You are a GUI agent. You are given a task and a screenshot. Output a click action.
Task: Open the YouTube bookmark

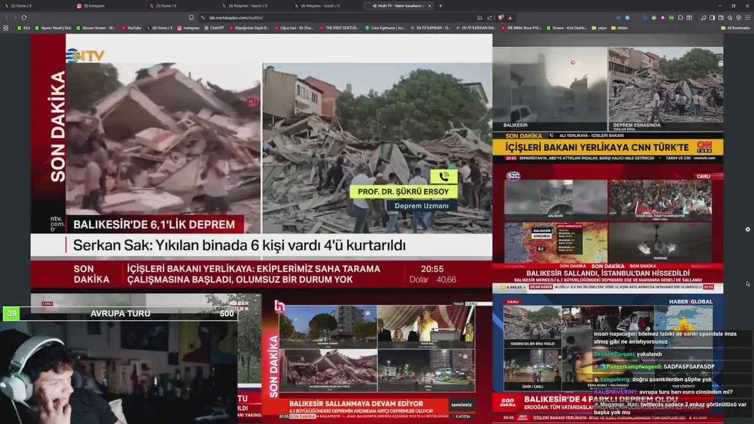131,28
